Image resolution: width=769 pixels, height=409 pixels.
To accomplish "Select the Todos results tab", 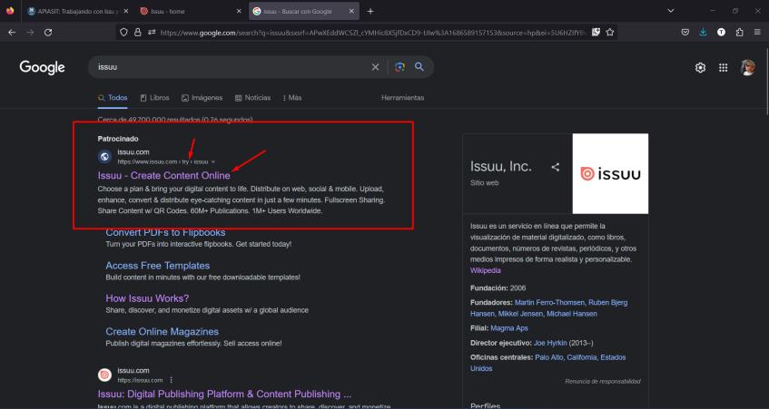I will click(x=113, y=97).
